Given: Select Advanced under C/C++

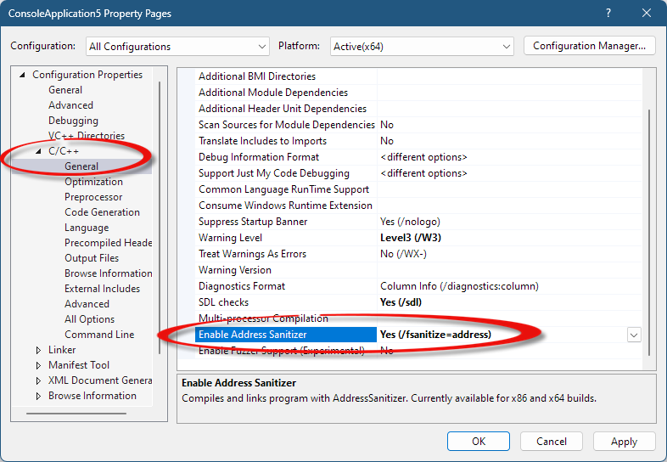Looking at the screenshot, I should [x=87, y=304].
